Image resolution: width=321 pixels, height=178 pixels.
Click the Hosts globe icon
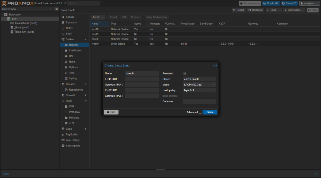click(x=66, y=62)
